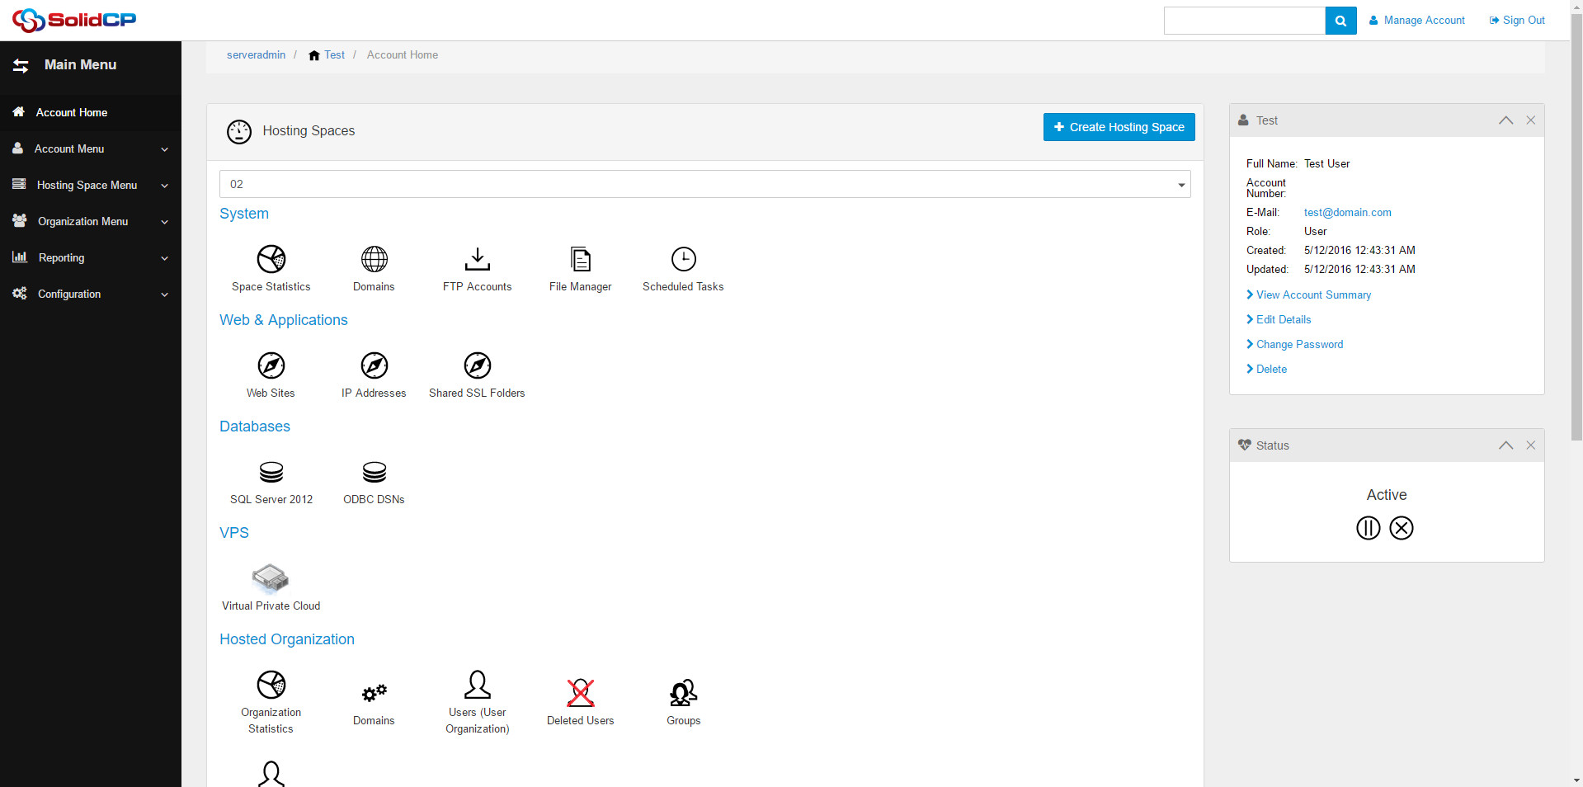The width and height of the screenshot is (1583, 787).
Task: Open SQL Server 2012 database icon
Action: (x=271, y=472)
